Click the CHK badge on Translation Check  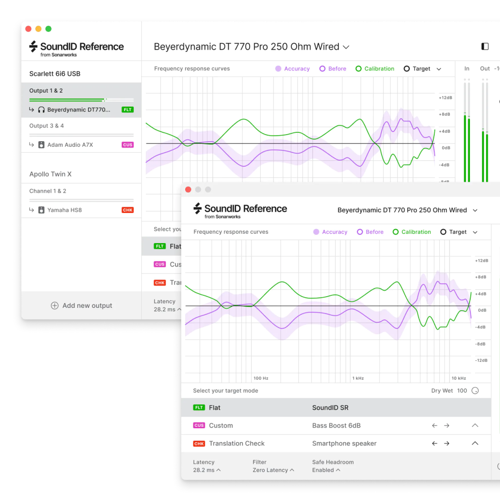click(x=199, y=444)
